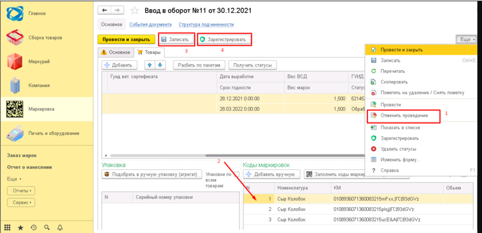482x233 pixels.
Task: Click the Сборка товаров basket icon
Action: coord(15,38)
